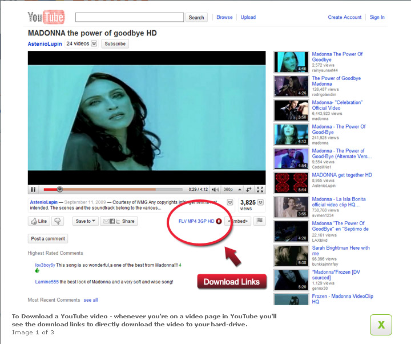411x344 pixels.
Task: Click the video progress seek handle
Action: 60,189
